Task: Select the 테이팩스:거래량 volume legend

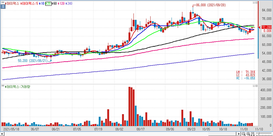Action: point(18,87)
